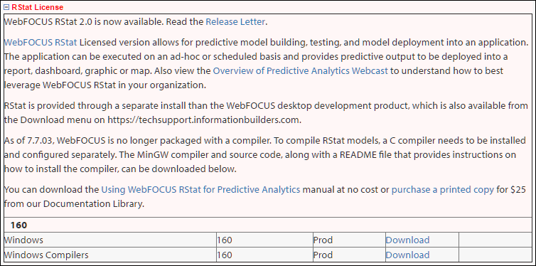The image size is (536, 266).
Task: Select the Windows platform cell
Action: (x=110, y=240)
